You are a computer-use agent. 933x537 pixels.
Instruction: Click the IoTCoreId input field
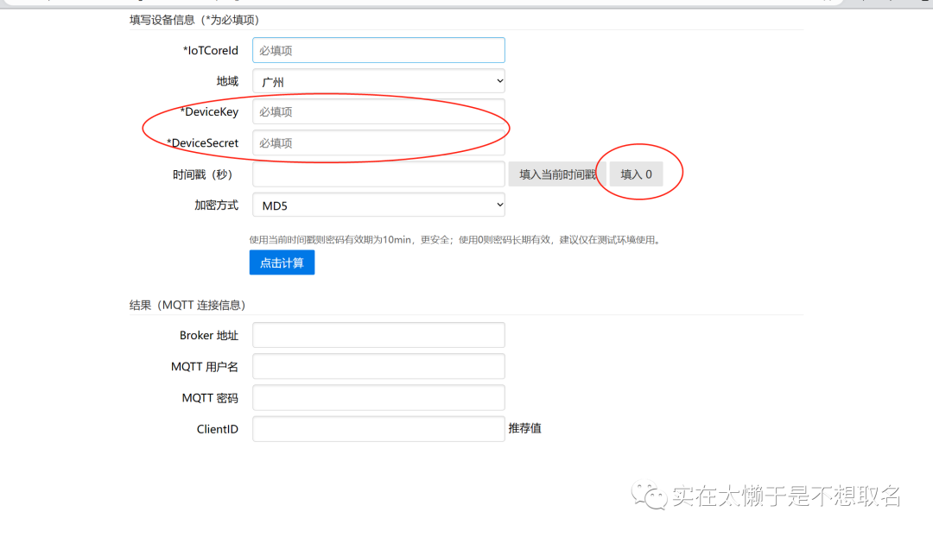378,50
